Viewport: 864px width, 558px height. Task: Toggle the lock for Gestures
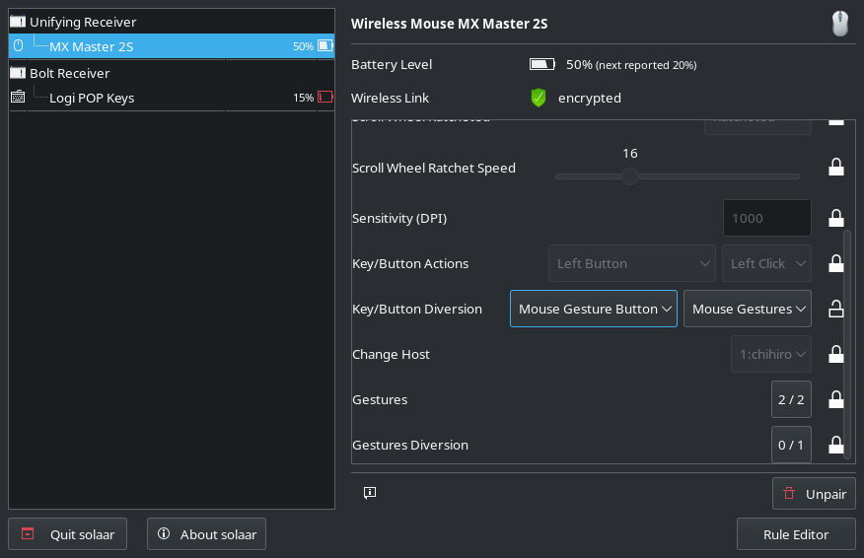(836, 399)
